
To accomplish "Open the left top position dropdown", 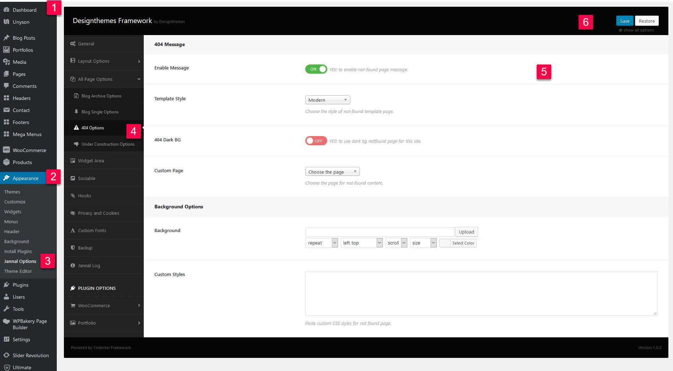I will [361, 243].
